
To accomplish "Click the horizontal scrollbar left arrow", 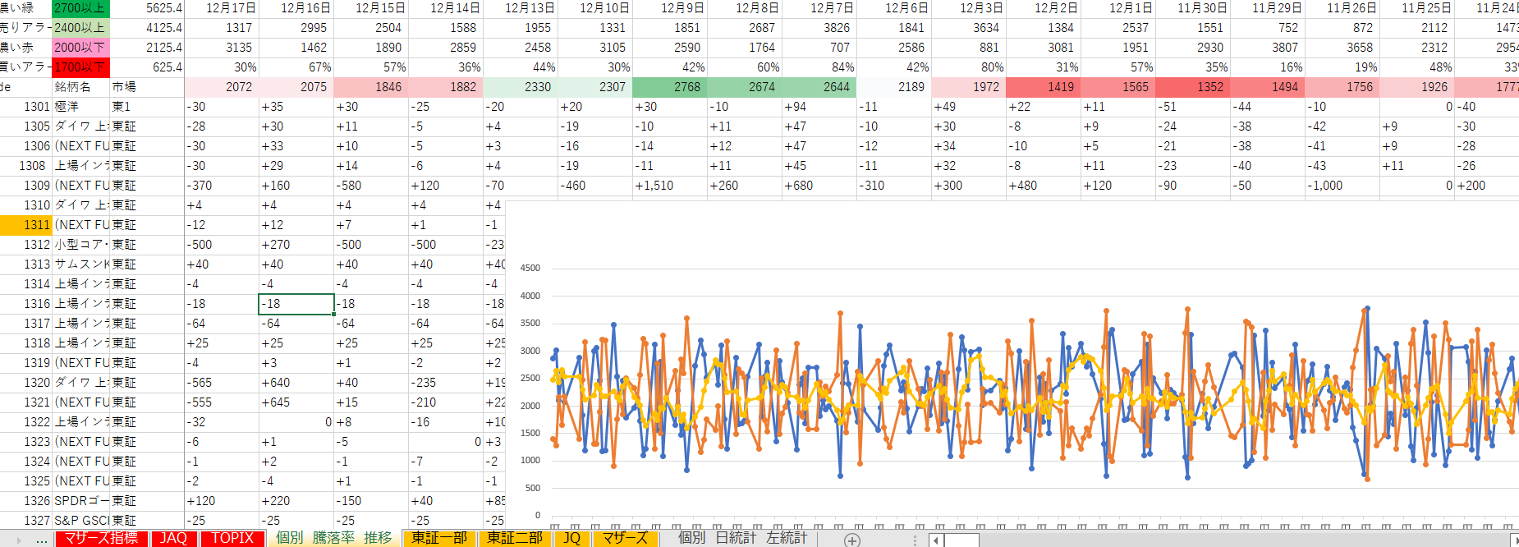I will point(936,540).
